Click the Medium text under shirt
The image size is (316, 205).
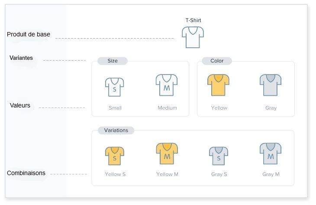pos(167,108)
